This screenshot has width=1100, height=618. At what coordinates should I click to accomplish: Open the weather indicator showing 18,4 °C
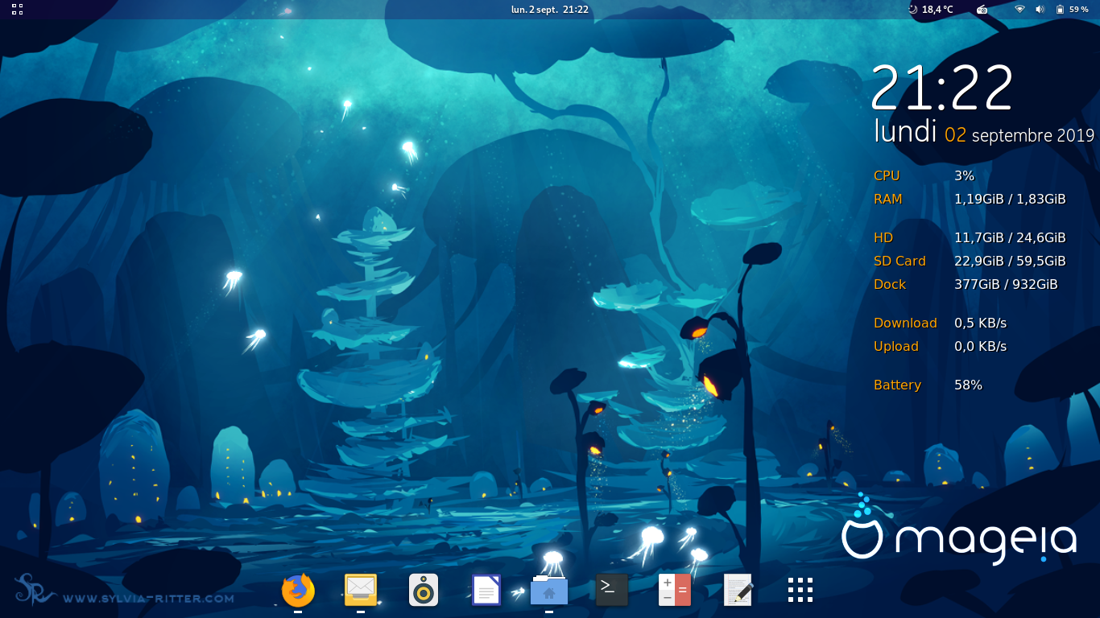930,10
